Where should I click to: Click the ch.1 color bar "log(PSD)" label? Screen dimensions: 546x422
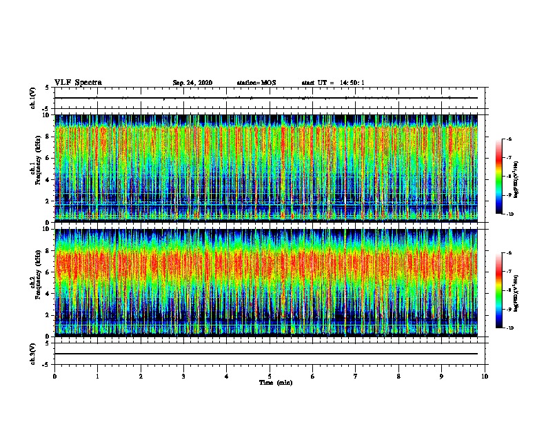[x=516, y=179]
